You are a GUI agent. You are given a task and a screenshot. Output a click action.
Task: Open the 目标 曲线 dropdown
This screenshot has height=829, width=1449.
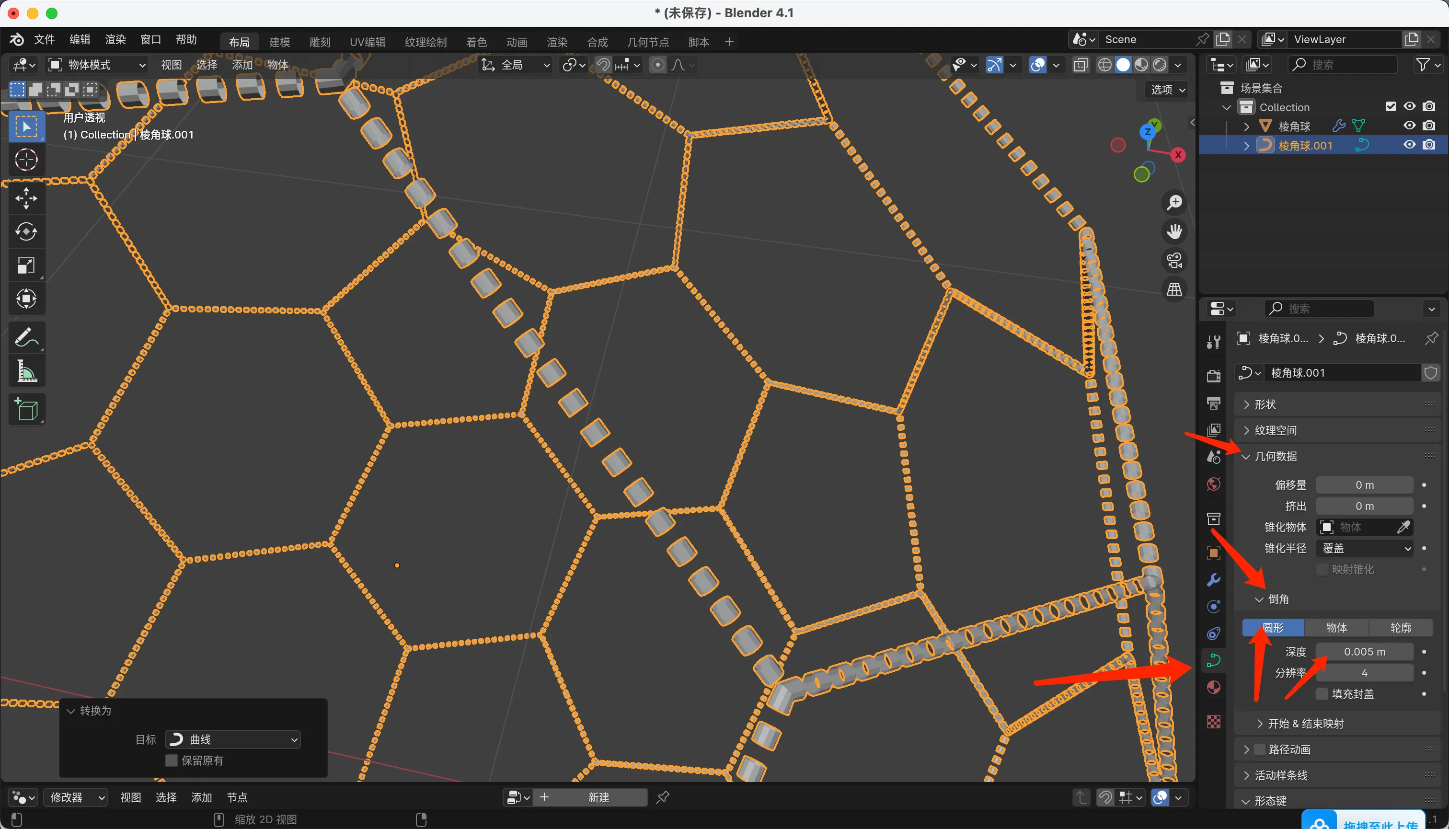[233, 739]
